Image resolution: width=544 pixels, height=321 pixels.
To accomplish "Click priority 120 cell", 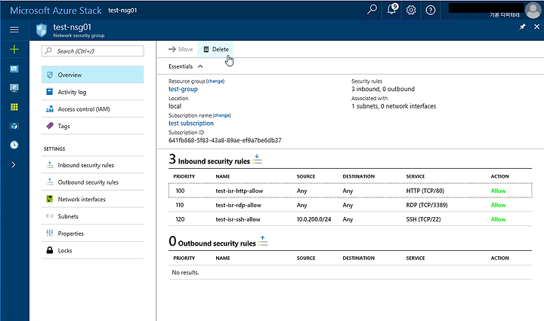I will point(180,219).
